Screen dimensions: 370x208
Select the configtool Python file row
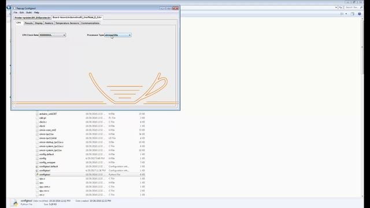(90, 174)
